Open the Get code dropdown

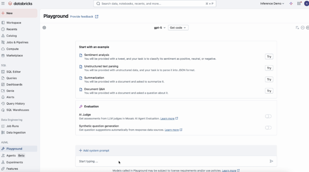pyautogui.click(x=178, y=28)
